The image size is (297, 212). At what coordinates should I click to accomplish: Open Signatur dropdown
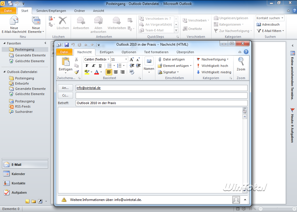click(x=168, y=72)
